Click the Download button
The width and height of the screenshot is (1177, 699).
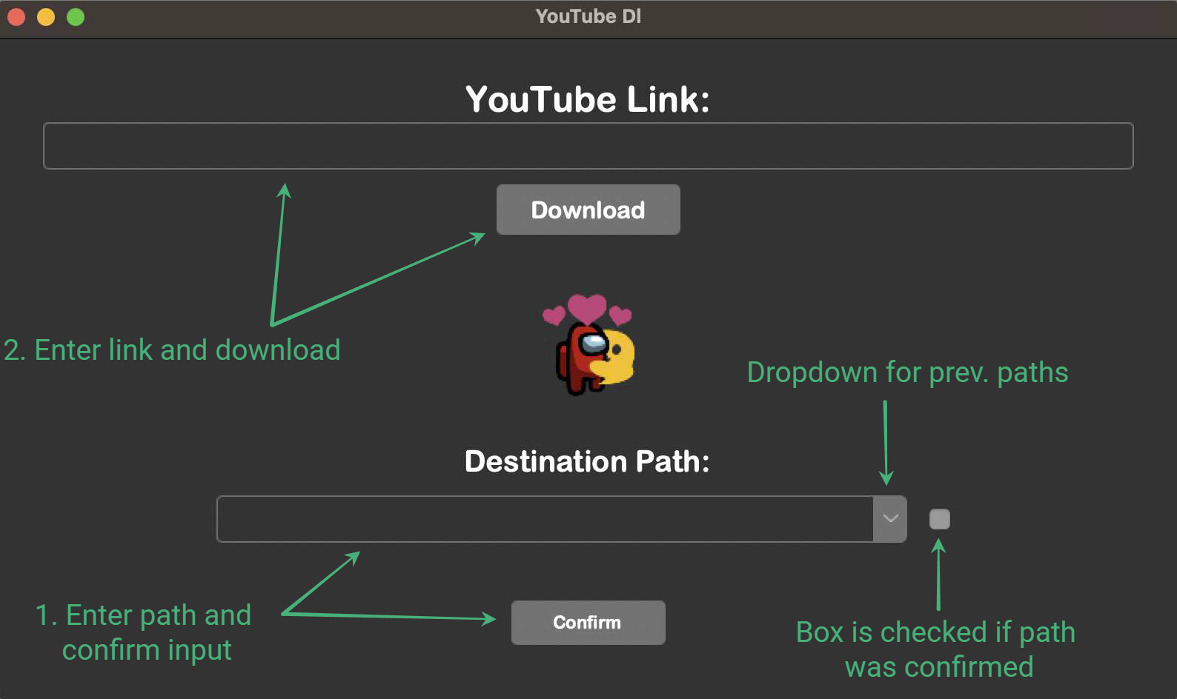pos(588,210)
